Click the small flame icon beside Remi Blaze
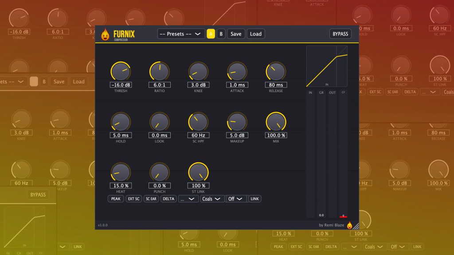454x255 pixels. pos(349,225)
